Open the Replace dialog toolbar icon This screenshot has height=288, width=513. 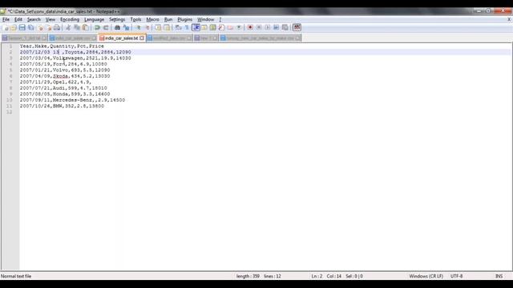point(126,27)
